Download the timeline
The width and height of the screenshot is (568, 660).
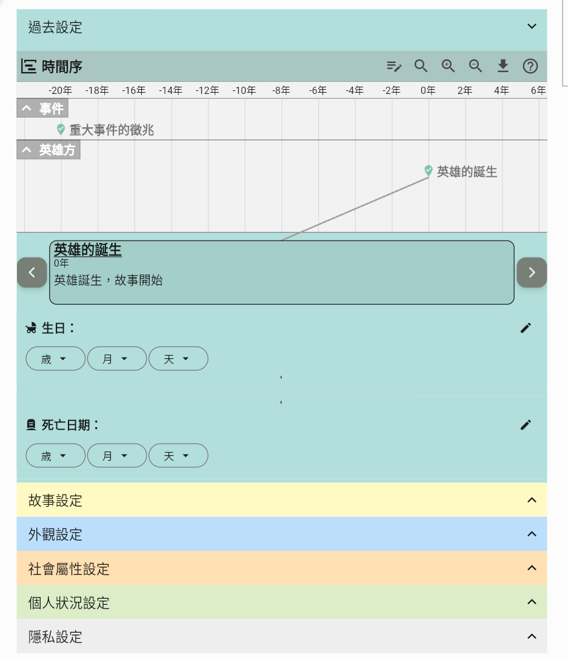point(503,66)
